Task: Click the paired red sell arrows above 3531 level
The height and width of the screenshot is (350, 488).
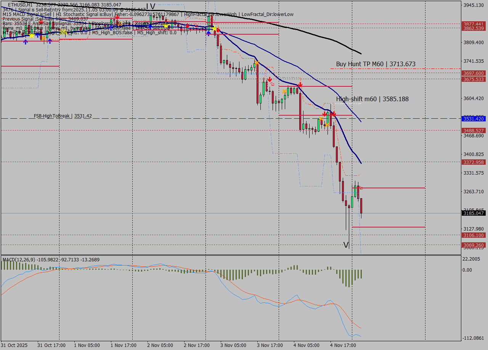Action: click(x=329, y=113)
